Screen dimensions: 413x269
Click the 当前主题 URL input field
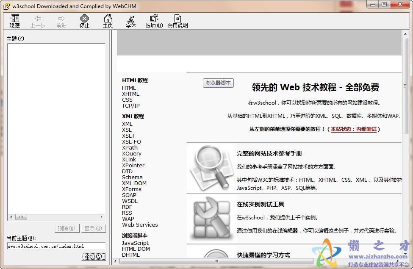pyautogui.click(x=55, y=246)
